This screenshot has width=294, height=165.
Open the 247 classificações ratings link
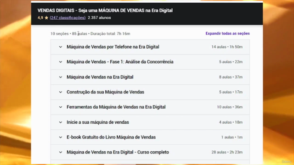68,17
